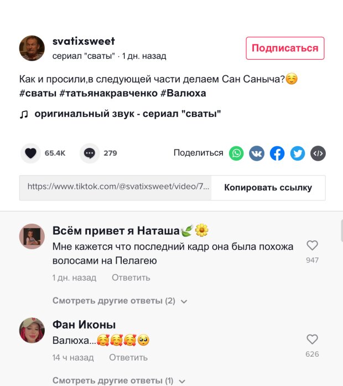Open the #татьянакравченко hashtag
Image resolution: width=343 pixels, height=386 pixels.
coord(108,93)
